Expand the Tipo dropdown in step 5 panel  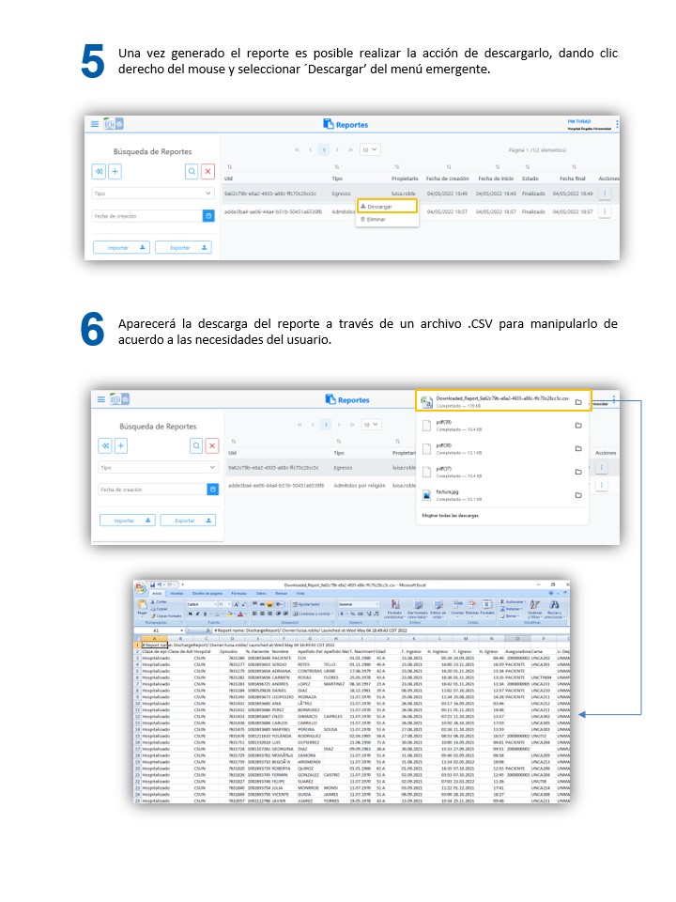coord(154,193)
